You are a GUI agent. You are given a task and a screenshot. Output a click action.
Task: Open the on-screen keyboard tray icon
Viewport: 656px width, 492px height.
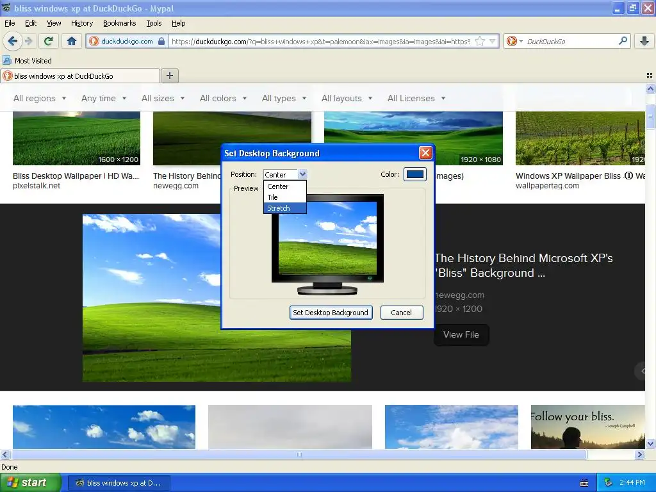584,483
